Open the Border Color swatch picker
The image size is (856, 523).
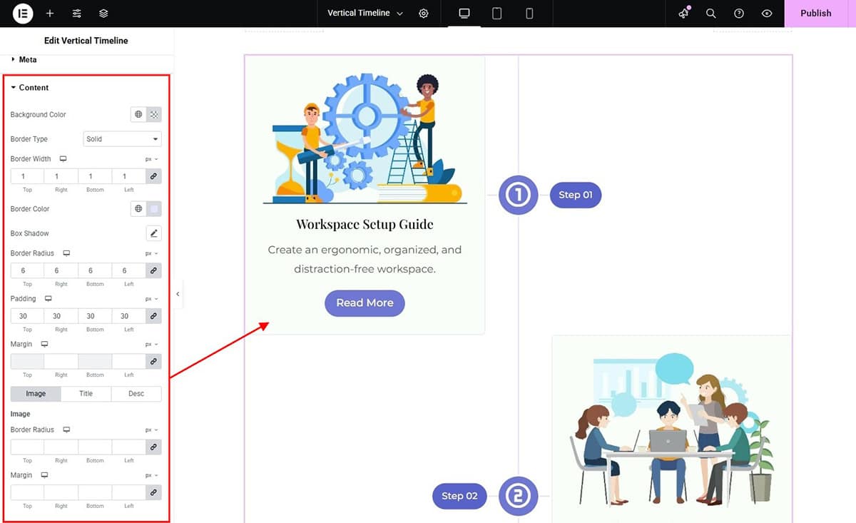[x=154, y=209]
